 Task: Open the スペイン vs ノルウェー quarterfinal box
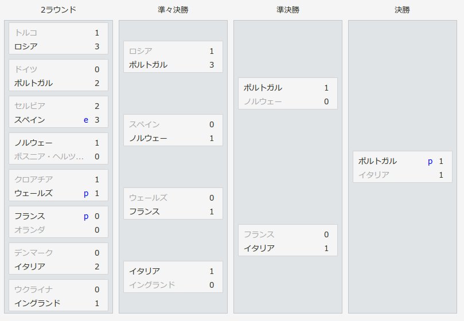pyautogui.click(x=173, y=130)
